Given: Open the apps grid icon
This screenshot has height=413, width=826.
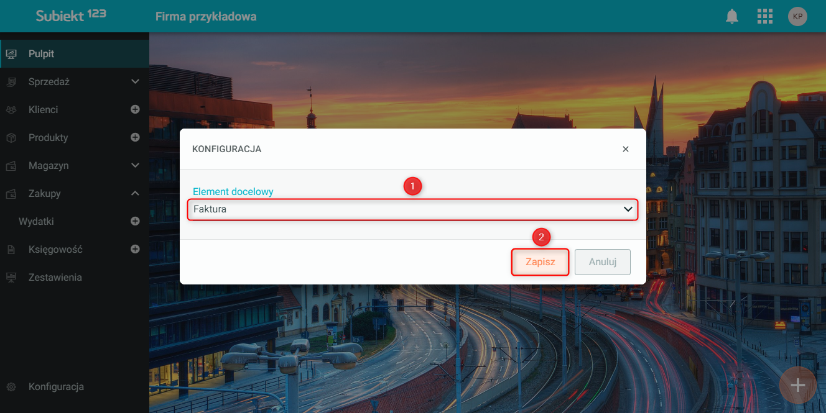Looking at the screenshot, I should 764,16.
